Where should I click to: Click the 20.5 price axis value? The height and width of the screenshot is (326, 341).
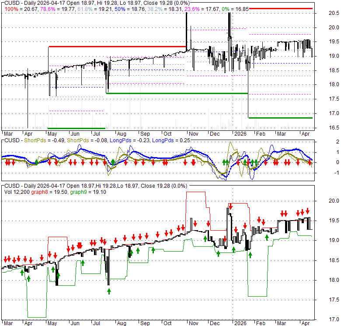(x=334, y=13)
